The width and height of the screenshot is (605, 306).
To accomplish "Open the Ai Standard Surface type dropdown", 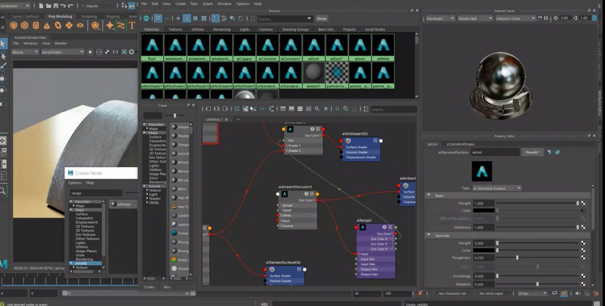I will click(497, 188).
